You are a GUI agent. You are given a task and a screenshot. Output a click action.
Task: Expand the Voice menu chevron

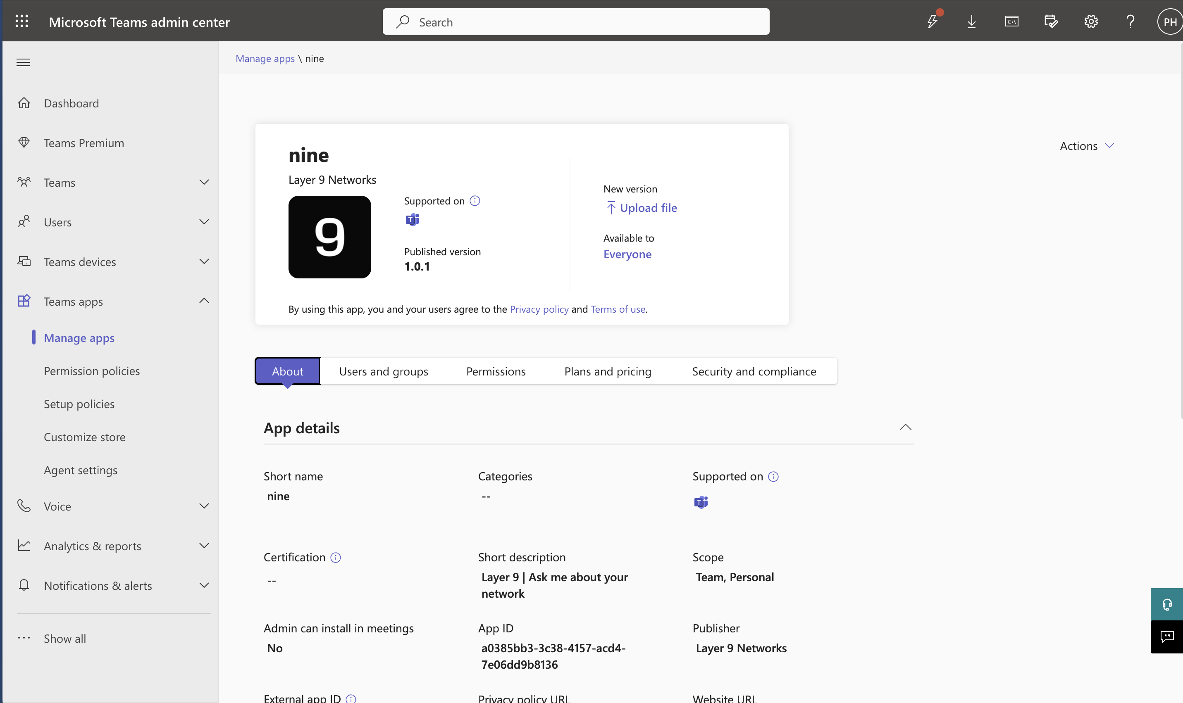pyautogui.click(x=204, y=506)
